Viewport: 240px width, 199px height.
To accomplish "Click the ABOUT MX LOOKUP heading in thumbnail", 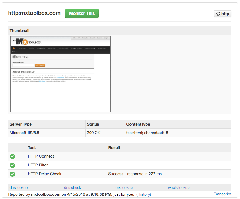I will point(23,72).
